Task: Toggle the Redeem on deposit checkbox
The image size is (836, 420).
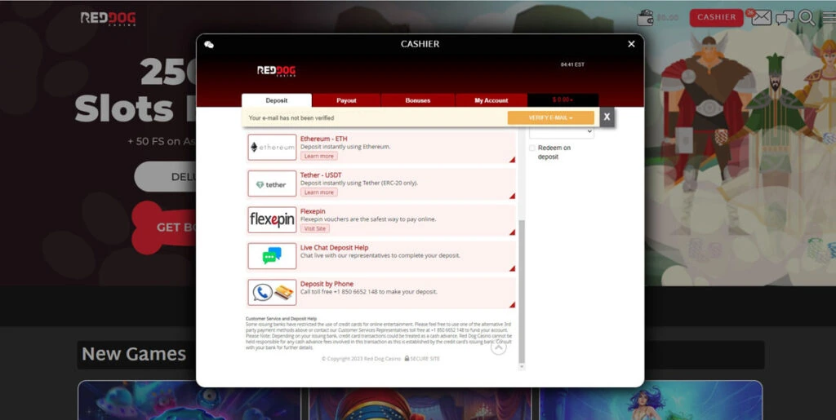Action: coord(532,148)
